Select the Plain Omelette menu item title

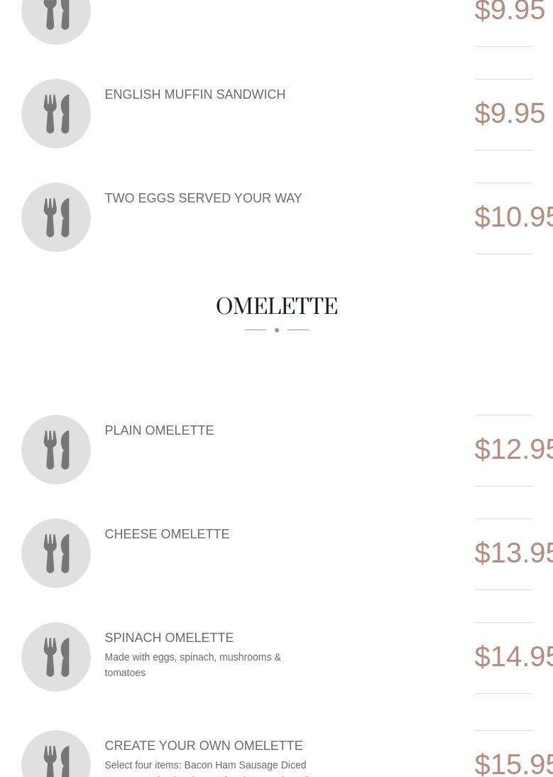(159, 430)
